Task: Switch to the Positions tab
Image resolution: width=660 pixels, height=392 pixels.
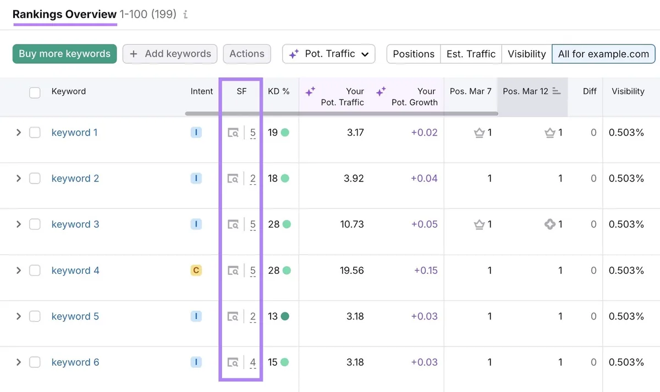Action: 414,54
